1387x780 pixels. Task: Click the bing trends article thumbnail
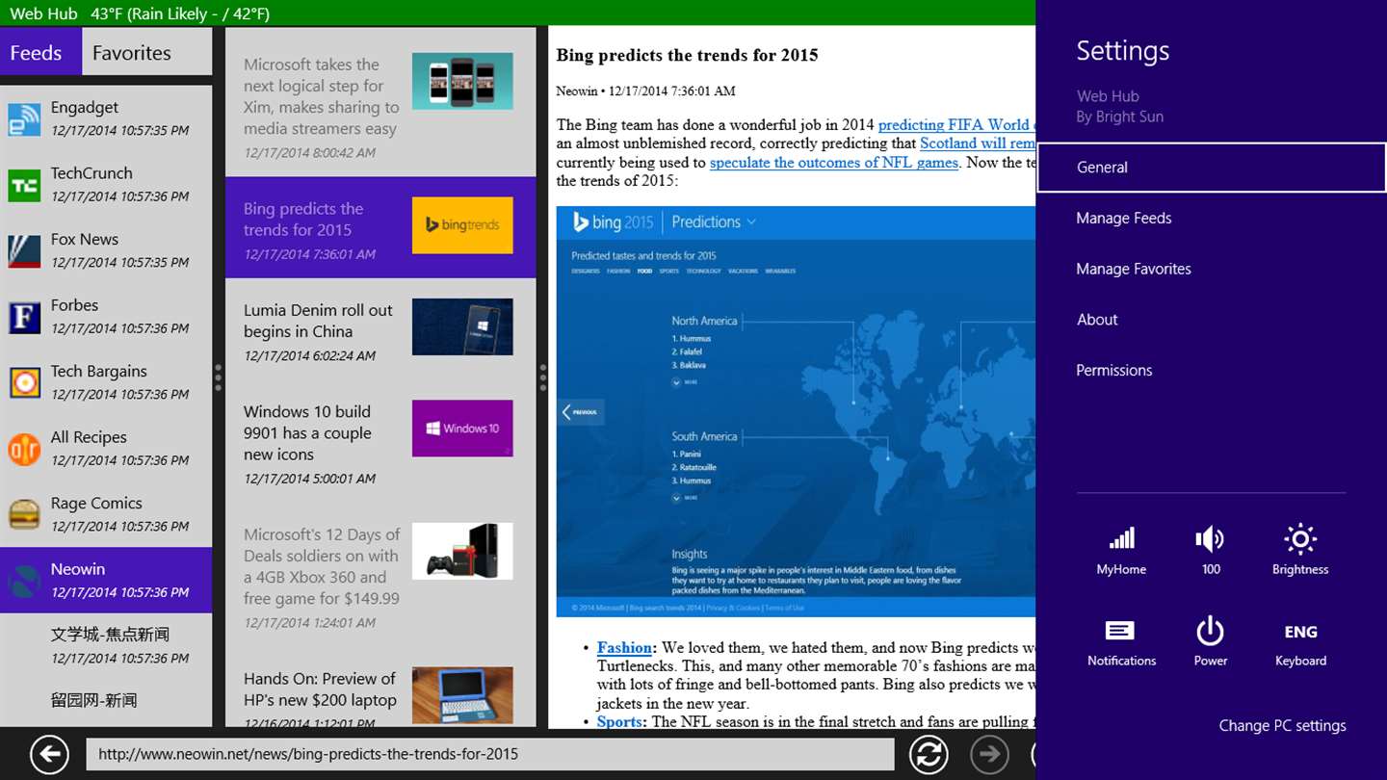pos(462,225)
